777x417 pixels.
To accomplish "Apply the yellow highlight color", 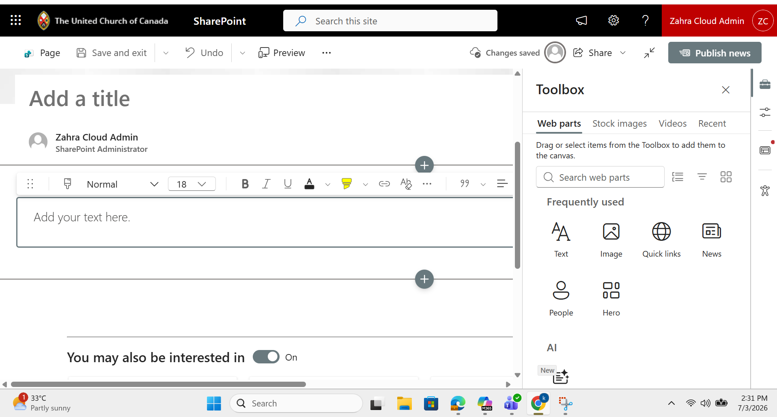I will 347,184.
